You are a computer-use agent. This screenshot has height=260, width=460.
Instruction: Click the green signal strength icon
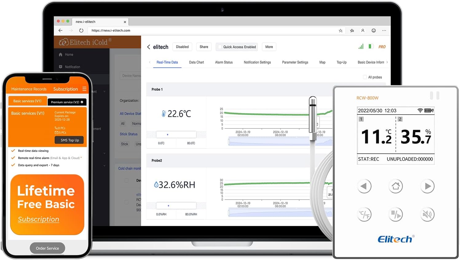coord(361,46)
